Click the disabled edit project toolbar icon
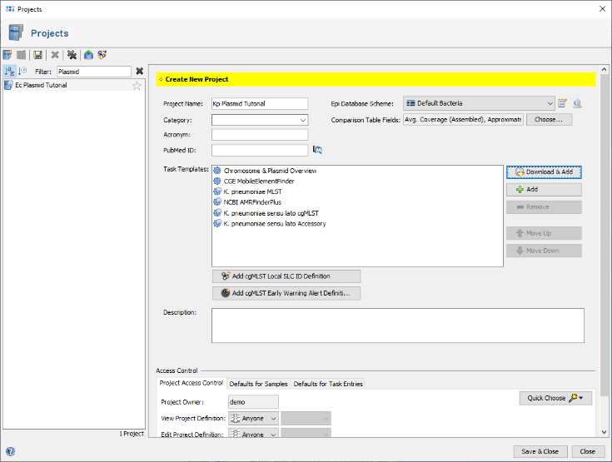The image size is (612, 462). (22, 55)
